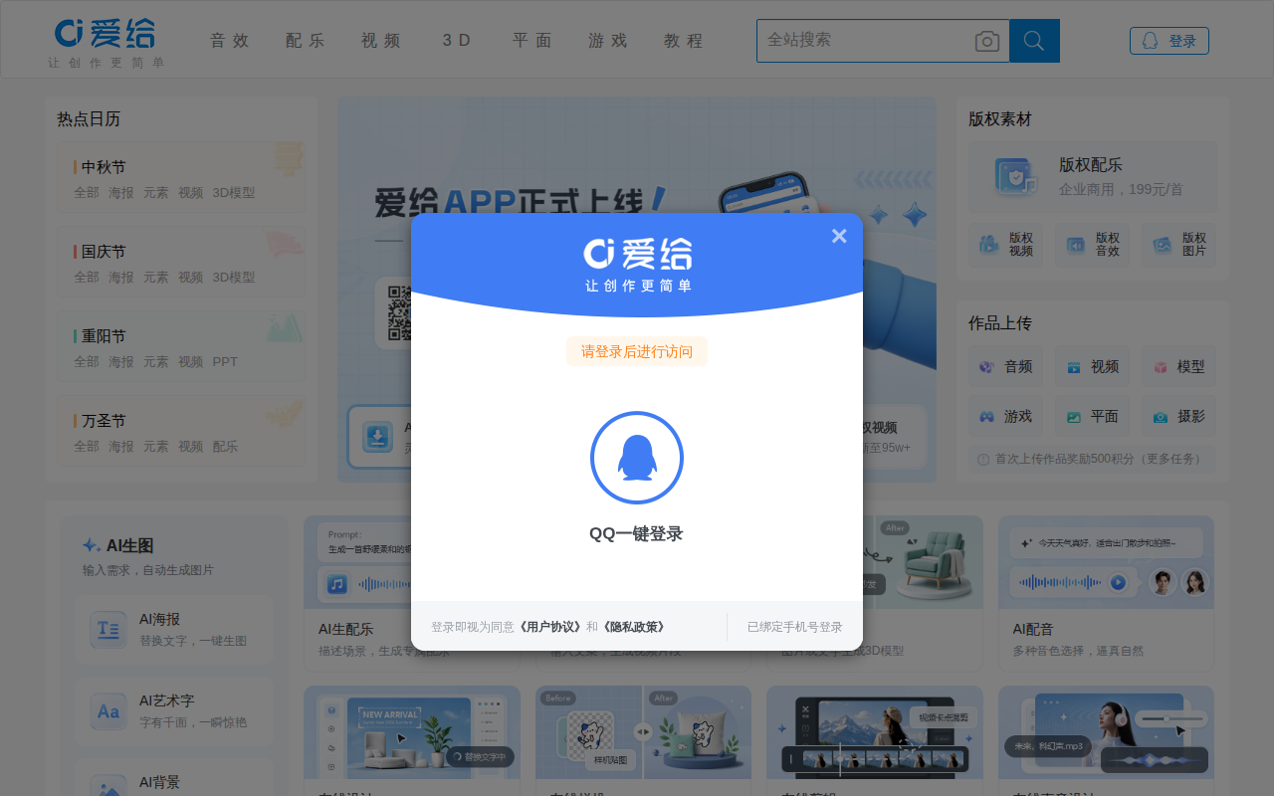The height and width of the screenshot is (796, 1274).
Task: Open the 万圣节 calendar entry
Action: [104, 421]
